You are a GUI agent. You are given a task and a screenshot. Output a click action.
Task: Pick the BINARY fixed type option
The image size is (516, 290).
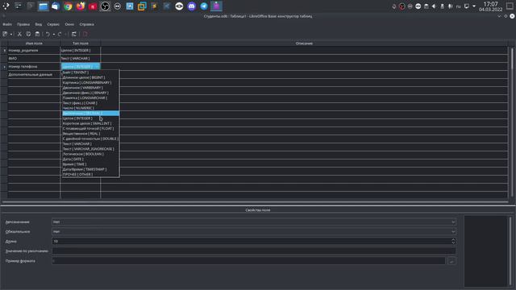coord(90,93)
